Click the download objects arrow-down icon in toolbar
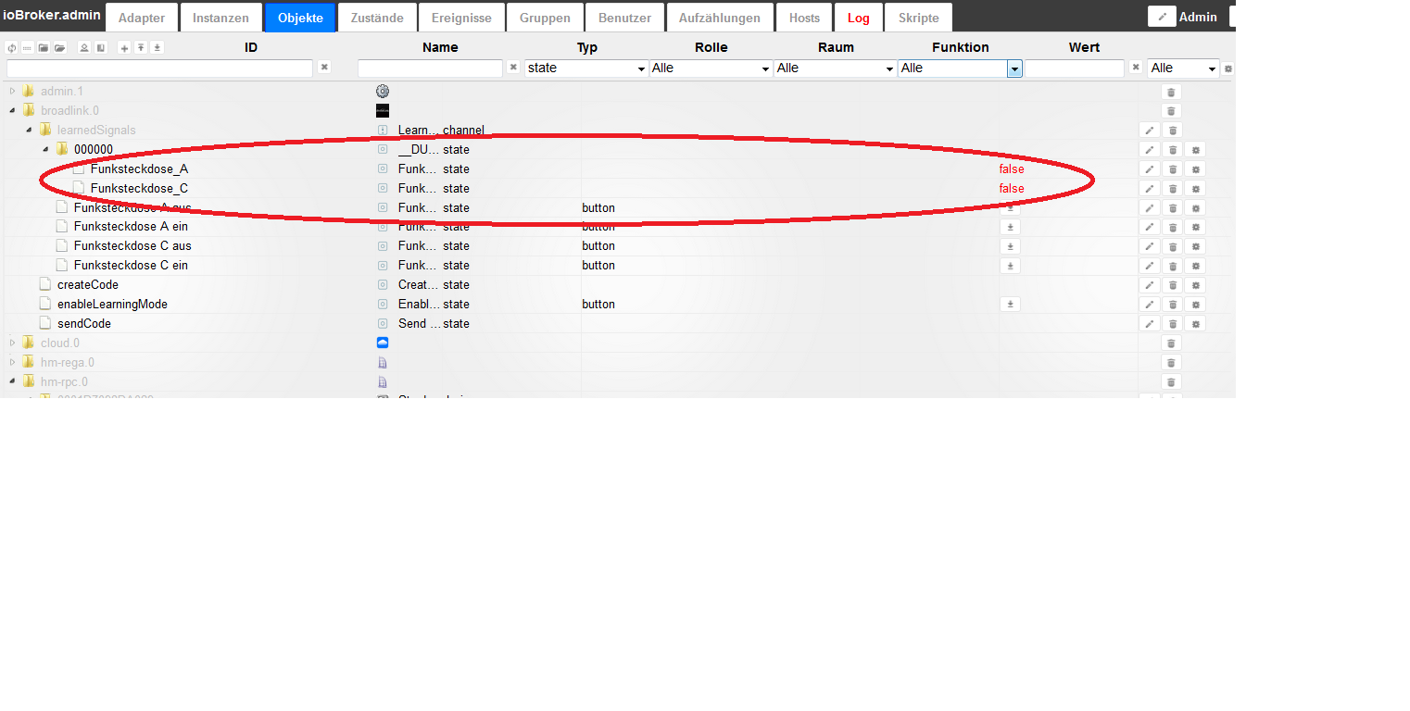Viewport: 1410px width, 711px height. point(157,47)
